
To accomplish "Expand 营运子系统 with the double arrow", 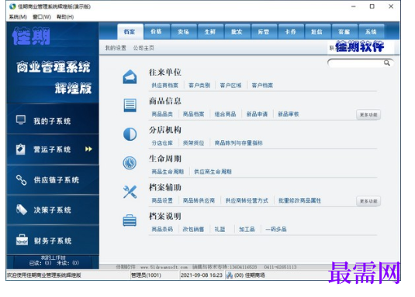I will tap(88, 149).
